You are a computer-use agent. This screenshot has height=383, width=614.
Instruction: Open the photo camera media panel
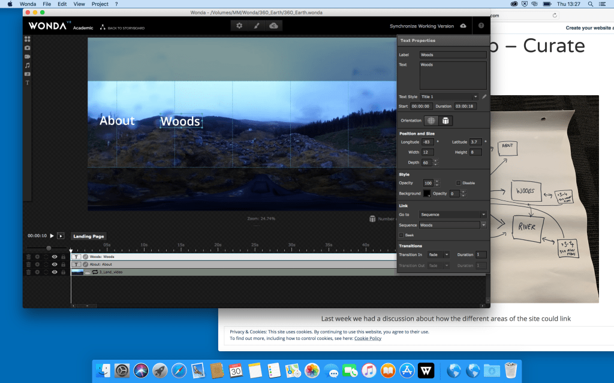pos(28,47)
